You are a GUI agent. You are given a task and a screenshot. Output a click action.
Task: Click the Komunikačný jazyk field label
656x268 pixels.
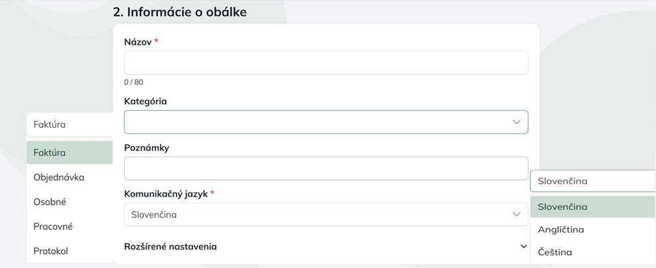pos(166,194)
